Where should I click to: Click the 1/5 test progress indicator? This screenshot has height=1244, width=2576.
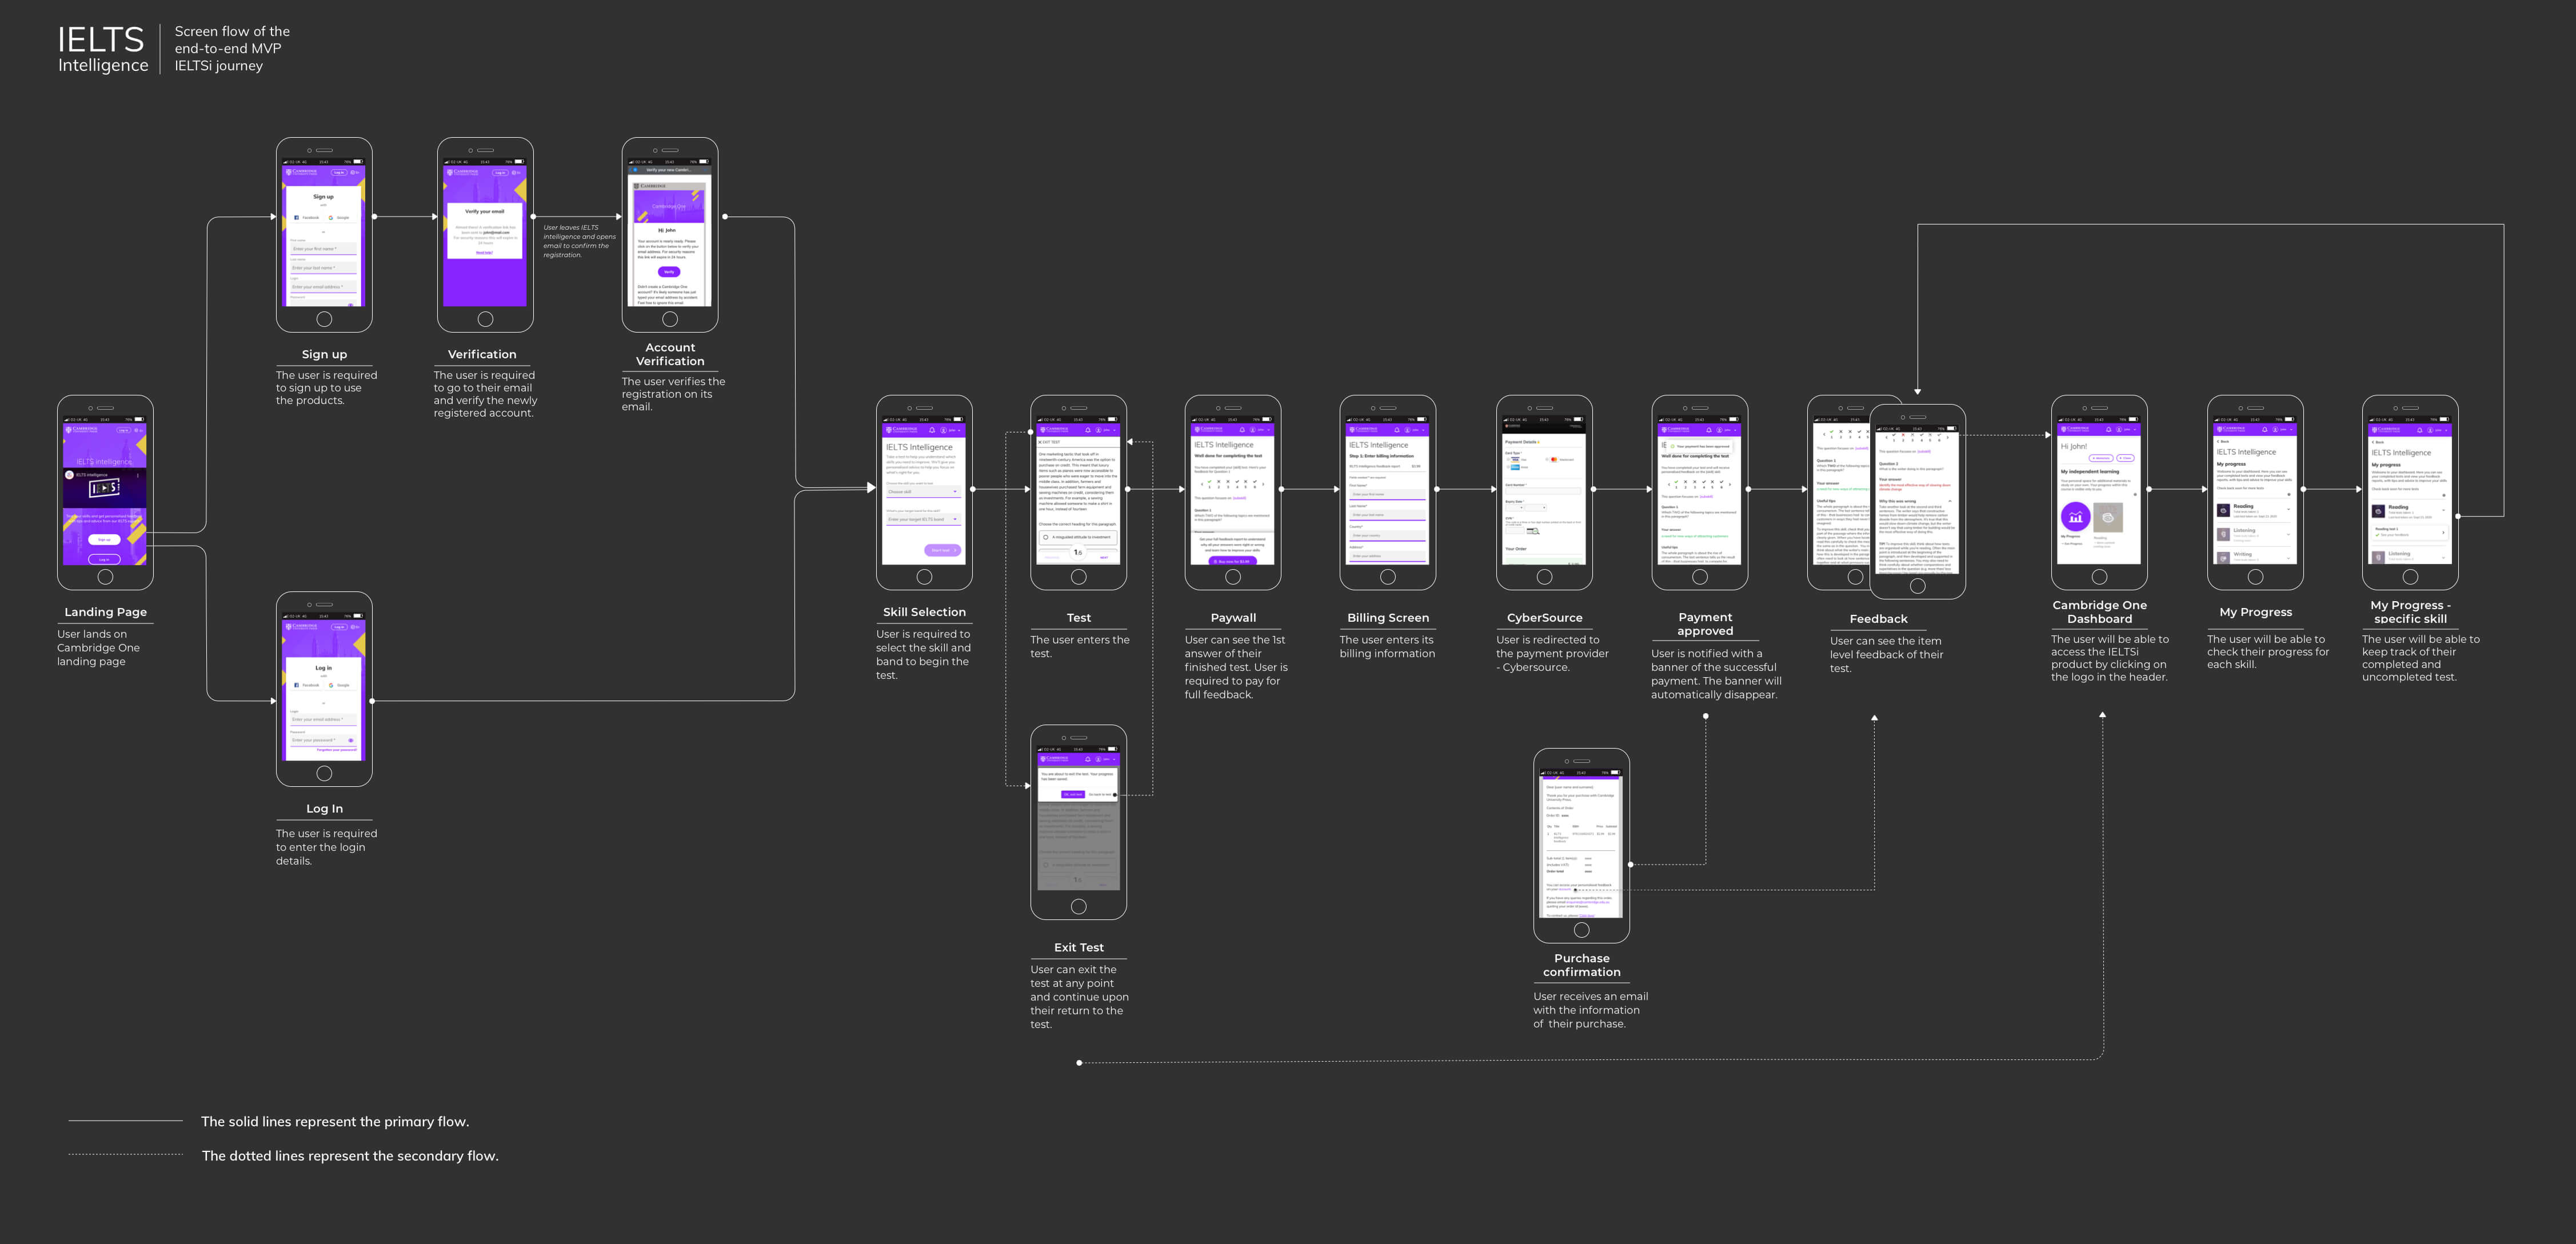(x=1078, y=552)
